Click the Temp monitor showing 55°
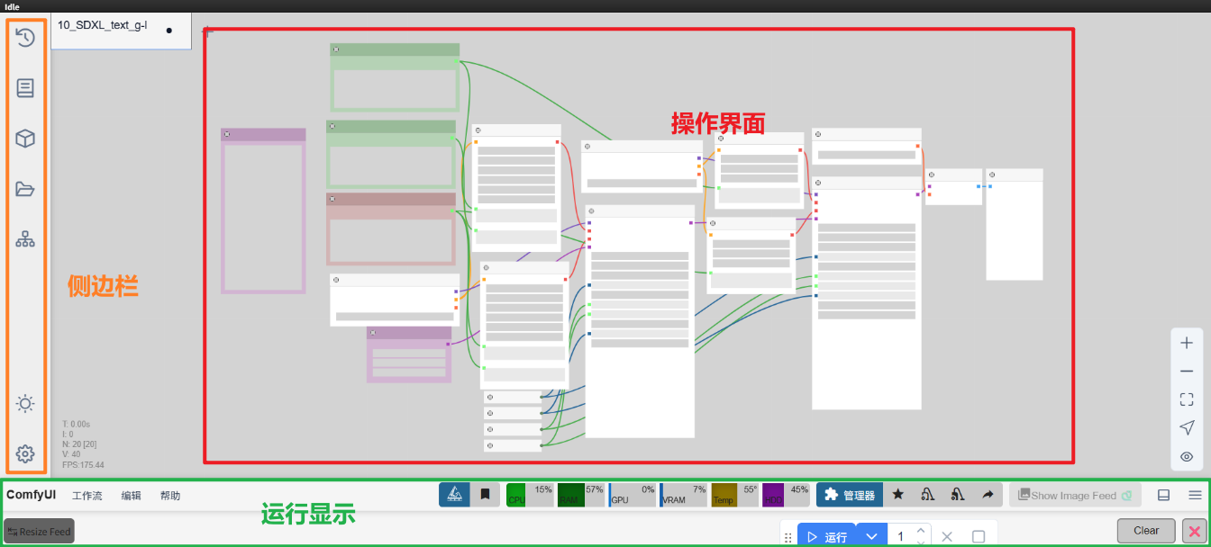The width and height of the screenshot is (1211, 547). [735, 495]
